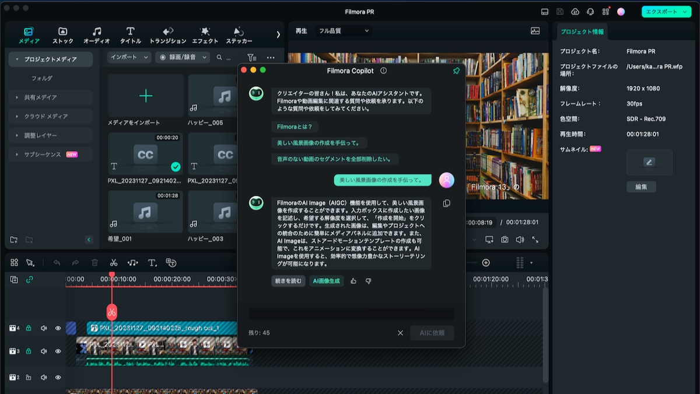The height and width of the screenshot is (394, 700).
Task: Select the Split (scissors) tool in timeline toolbar
Action: [114, 263]
